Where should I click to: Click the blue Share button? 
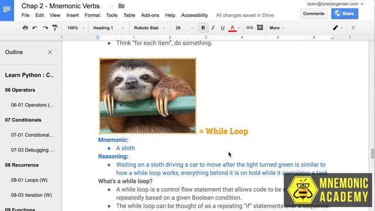coord(345,13)
